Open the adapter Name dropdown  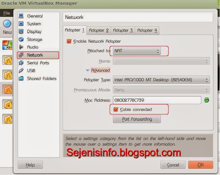coord(161,61)
